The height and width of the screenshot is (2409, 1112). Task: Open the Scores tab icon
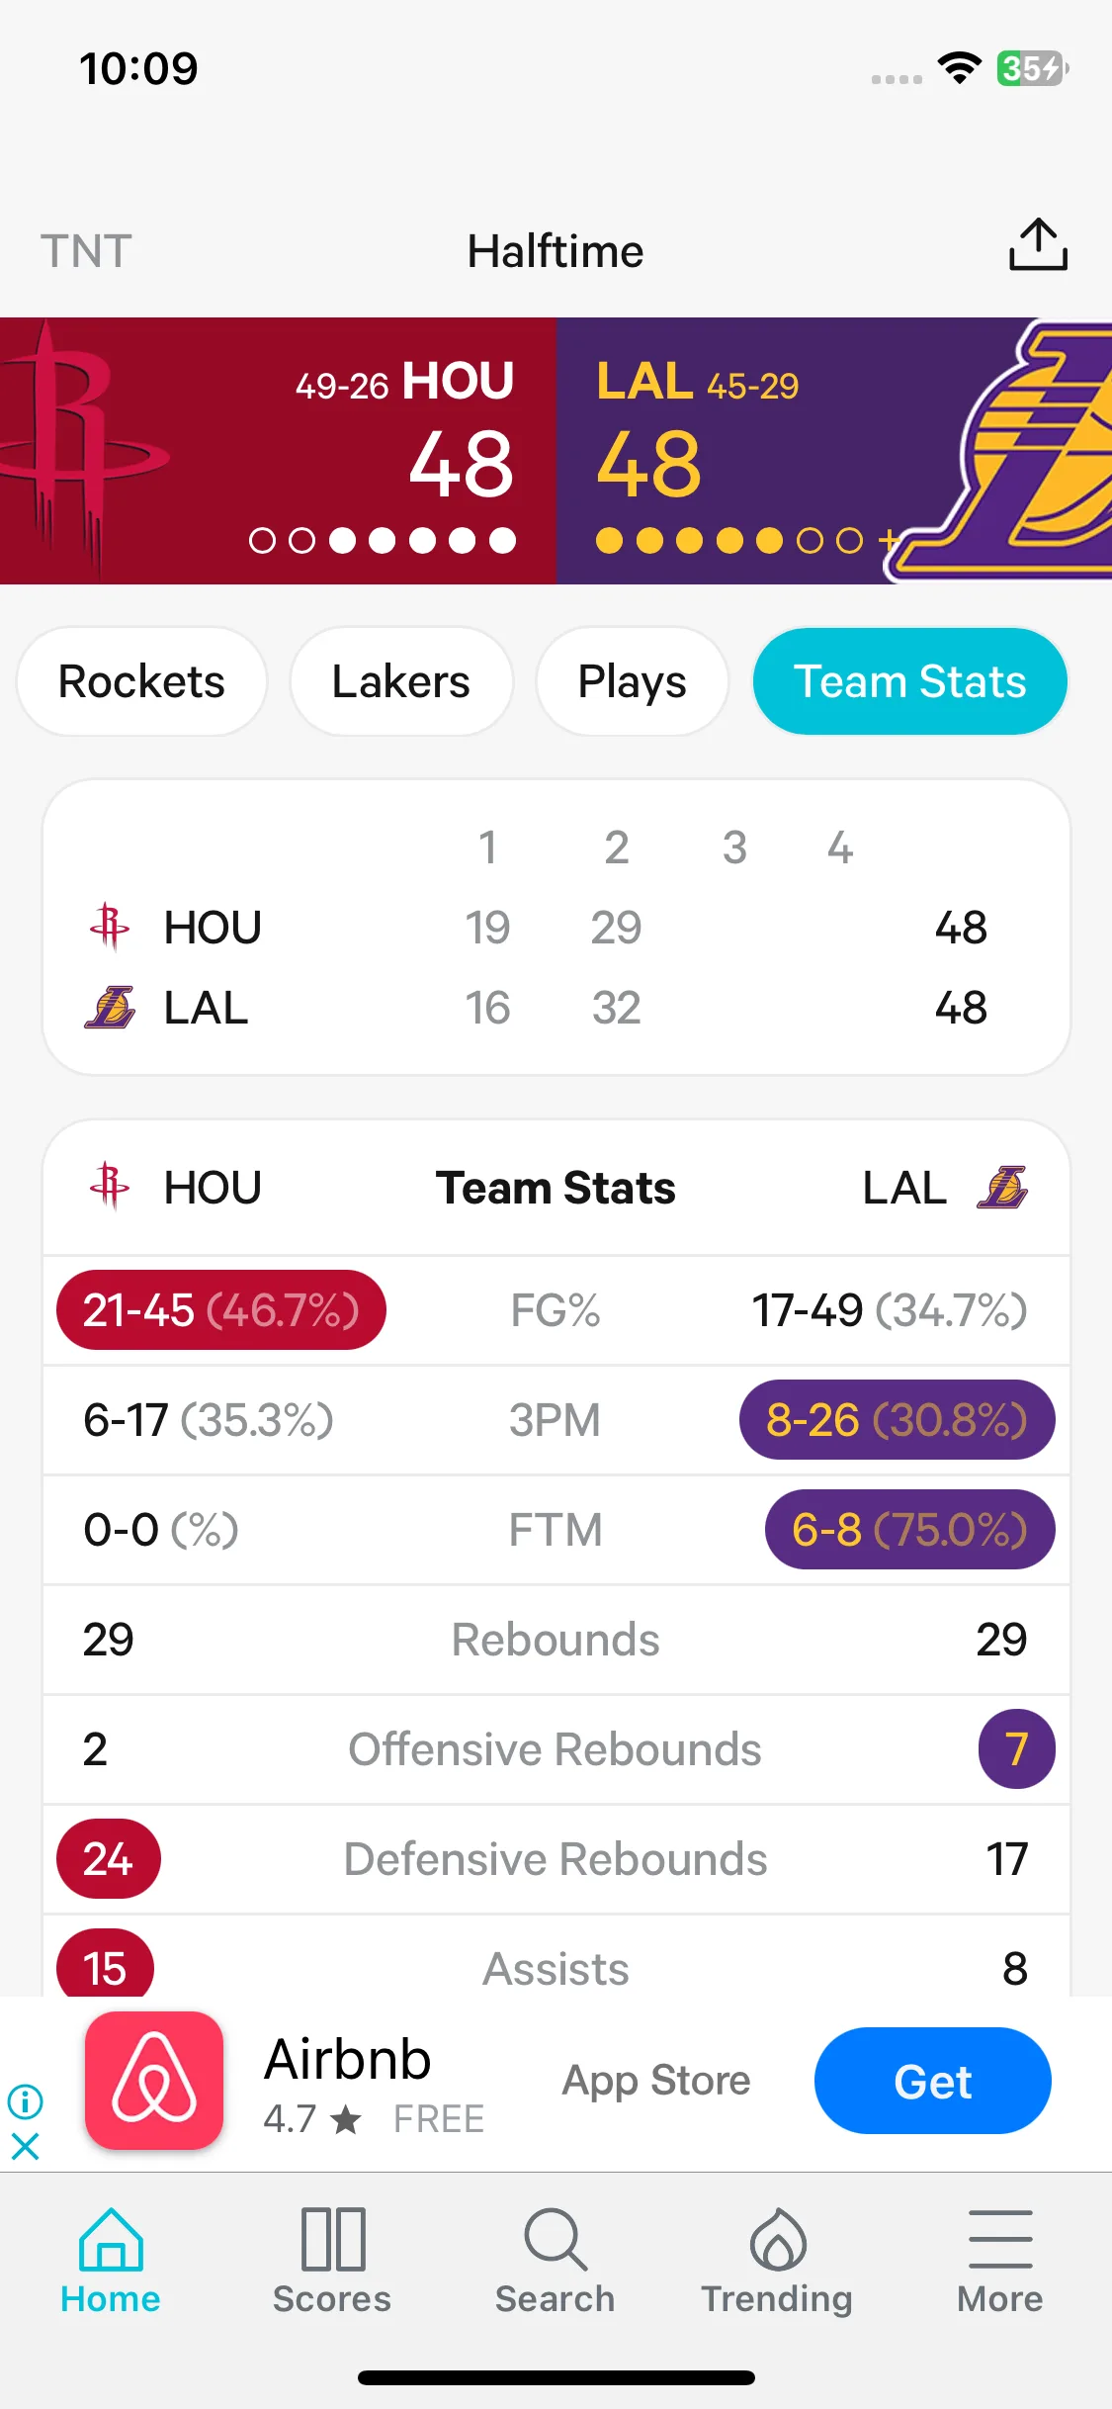[332, 2239]
